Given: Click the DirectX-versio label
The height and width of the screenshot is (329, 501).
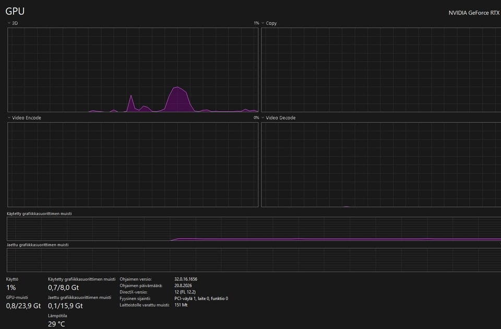Looking at the screenshot, I should coord(133,292).
